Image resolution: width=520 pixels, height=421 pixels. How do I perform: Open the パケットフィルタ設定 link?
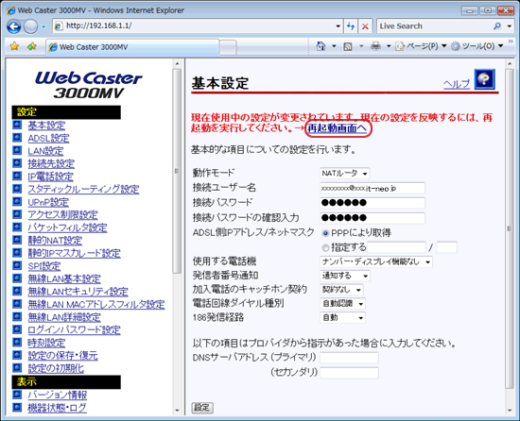tap(67, 227)
